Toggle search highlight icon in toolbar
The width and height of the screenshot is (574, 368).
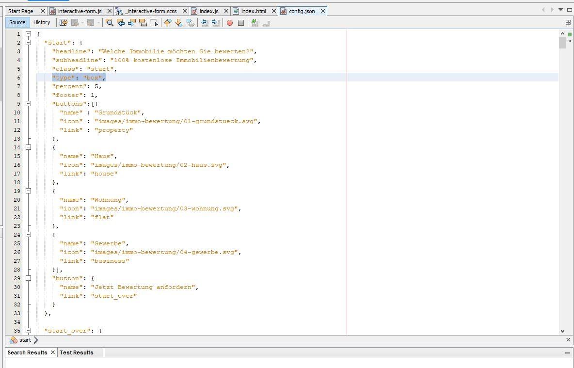143,22
